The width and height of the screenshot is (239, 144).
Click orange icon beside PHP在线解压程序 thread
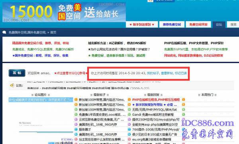coord(129,100)
